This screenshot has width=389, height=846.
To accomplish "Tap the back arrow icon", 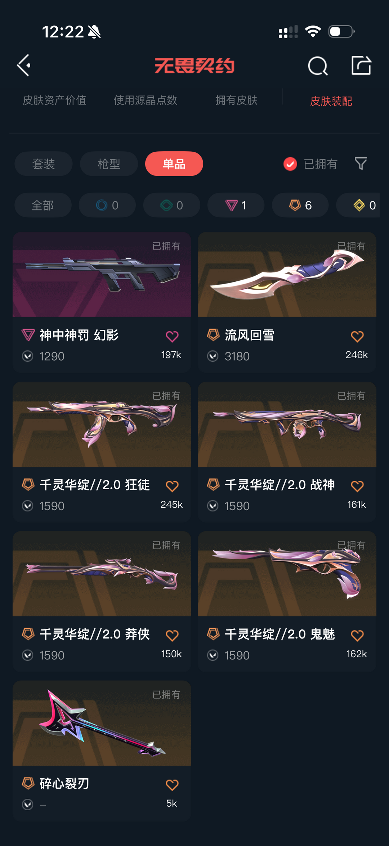I will [24, 66].
